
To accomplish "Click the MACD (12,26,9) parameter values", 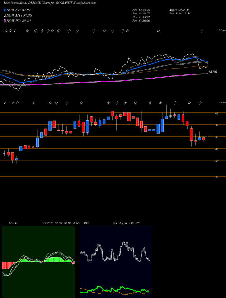I will click(60, 223).
